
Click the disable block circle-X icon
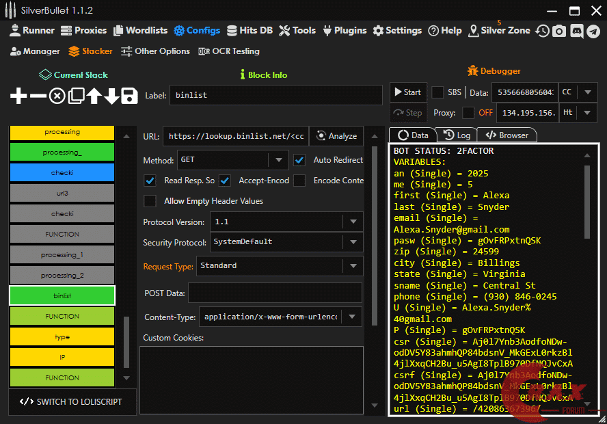click(57, 96)
